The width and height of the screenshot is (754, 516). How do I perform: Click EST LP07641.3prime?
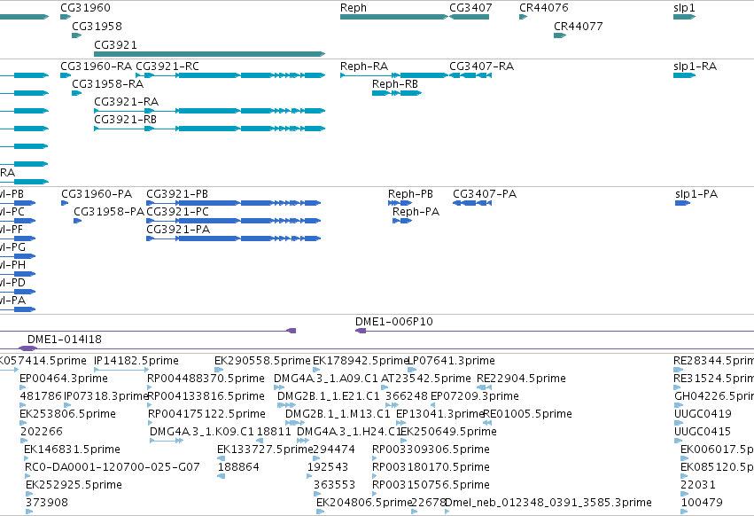(x=412, y=370)
